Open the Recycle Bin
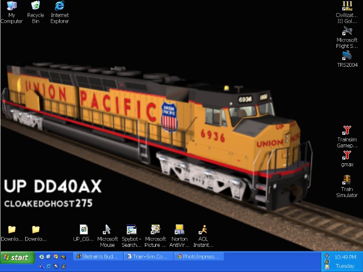Image resolution: width=363 pixels, height=272 pixels. tap(35, 12)
